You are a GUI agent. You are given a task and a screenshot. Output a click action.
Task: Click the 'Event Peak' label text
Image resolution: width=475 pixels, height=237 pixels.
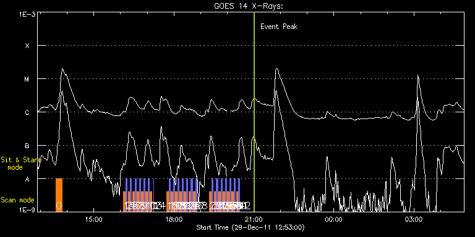click(279, 27)
